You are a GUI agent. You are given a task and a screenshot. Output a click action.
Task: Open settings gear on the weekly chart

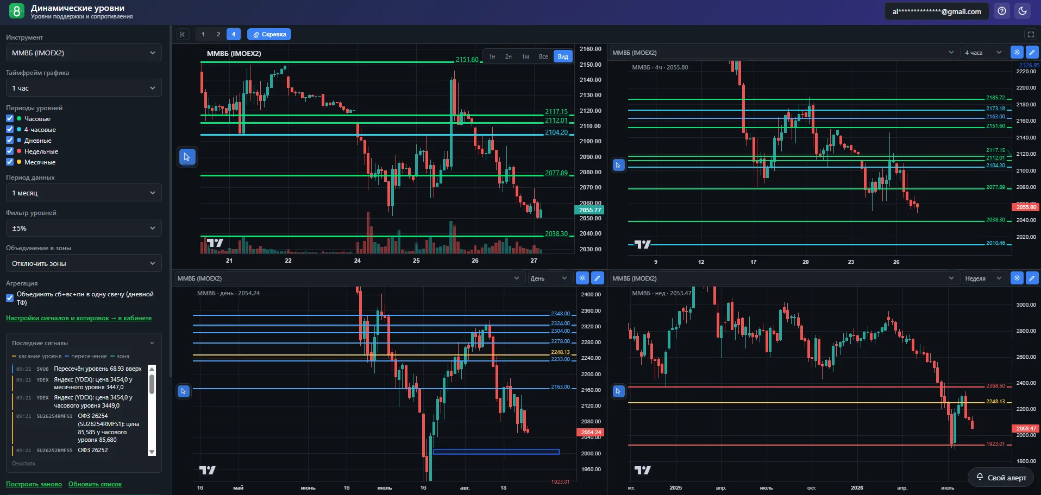[x=1017, y=278]
